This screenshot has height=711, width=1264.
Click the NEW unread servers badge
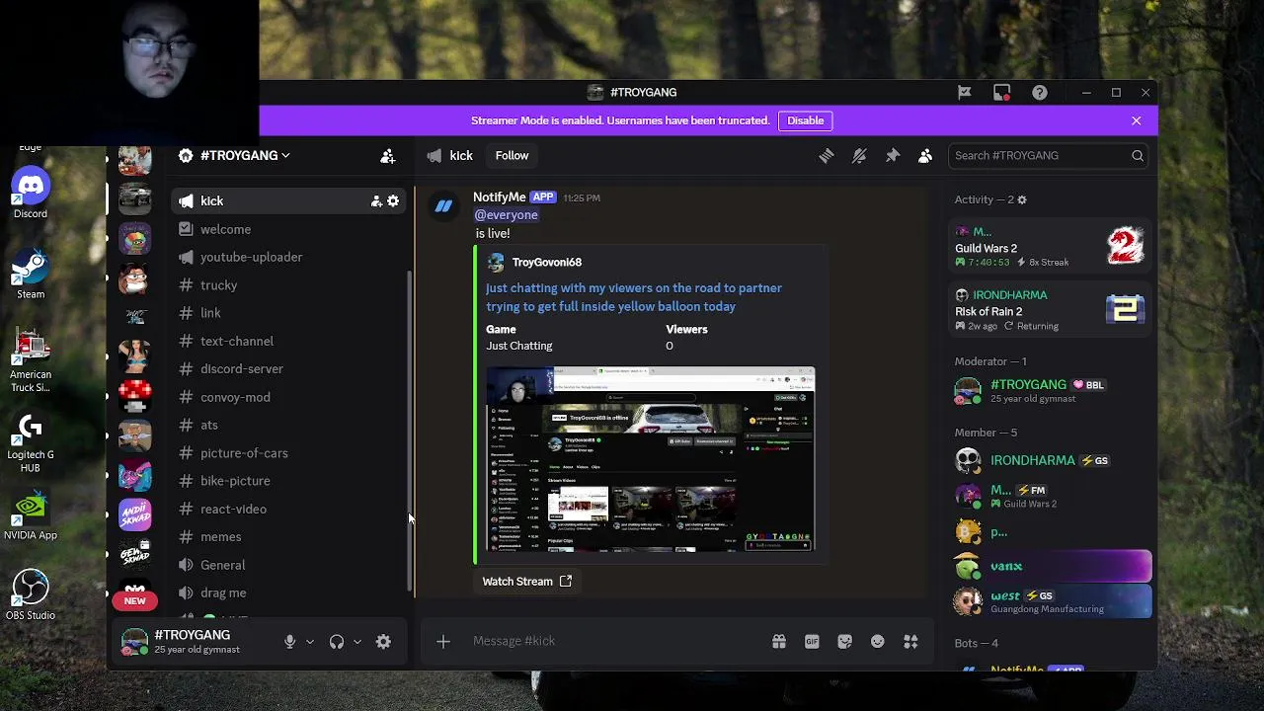pyautogui.click(x=135, y=601)
